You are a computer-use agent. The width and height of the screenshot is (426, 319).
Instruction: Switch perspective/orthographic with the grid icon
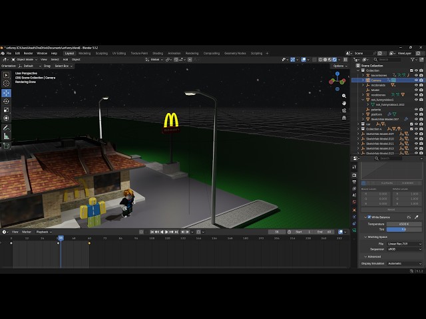point(344,118)
